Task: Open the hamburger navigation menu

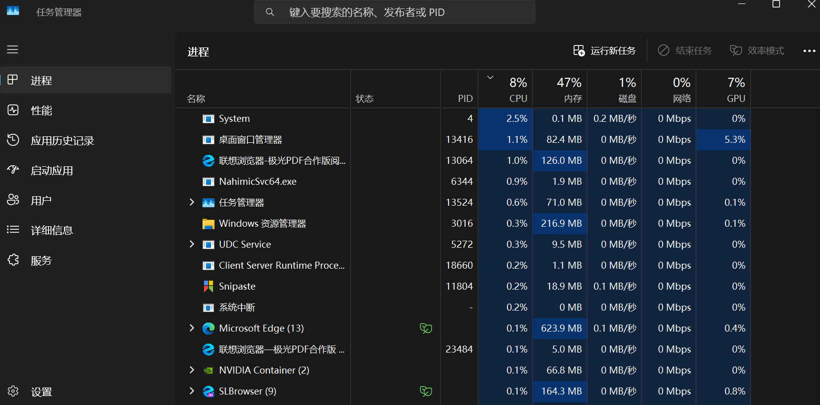Action: (12, 49)
